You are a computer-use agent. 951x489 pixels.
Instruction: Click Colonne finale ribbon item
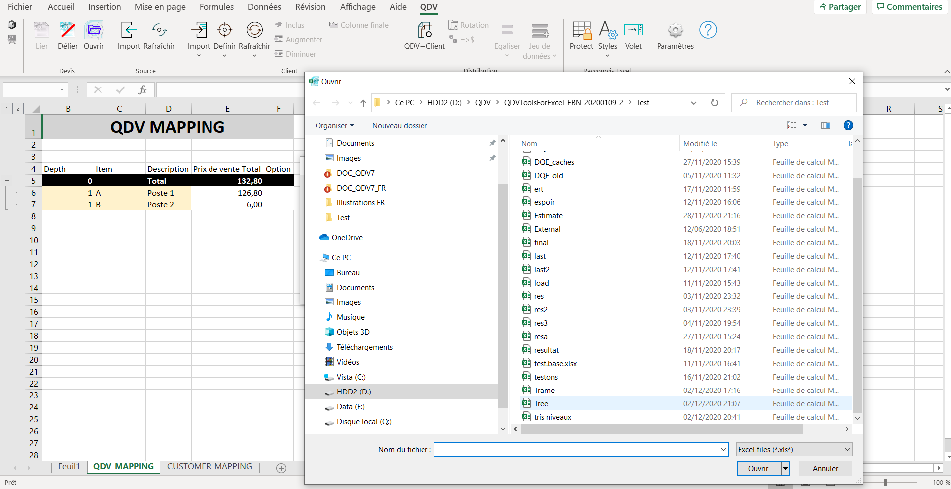coord(359,25)
